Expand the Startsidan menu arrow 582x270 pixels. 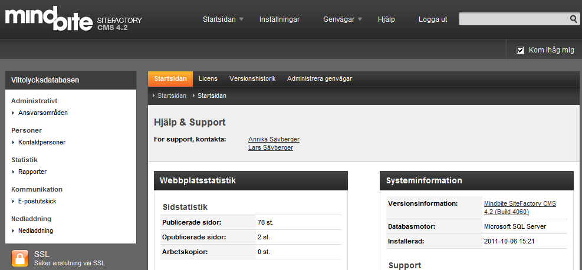(241, 19)
